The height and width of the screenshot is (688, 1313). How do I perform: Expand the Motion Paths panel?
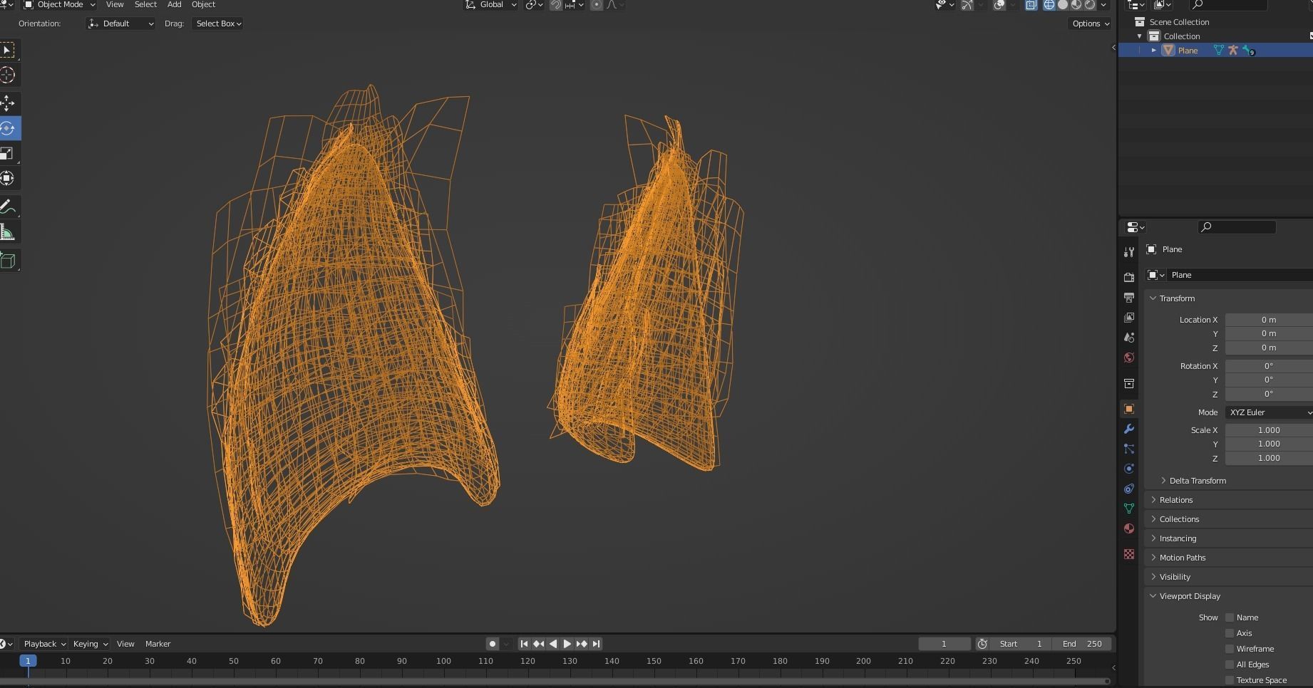(x=1182, y=558)
